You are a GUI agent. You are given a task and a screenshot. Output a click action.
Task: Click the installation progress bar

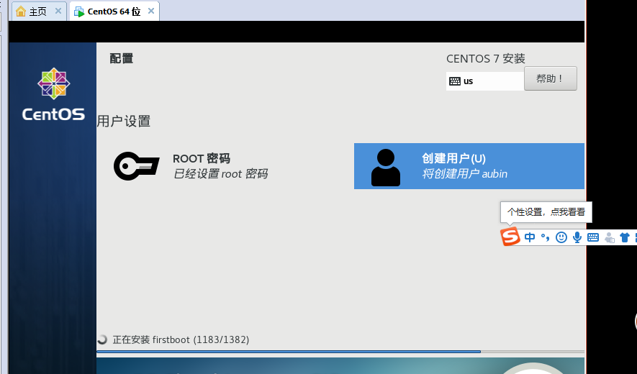pyautogui.click(x=340, y=352)
